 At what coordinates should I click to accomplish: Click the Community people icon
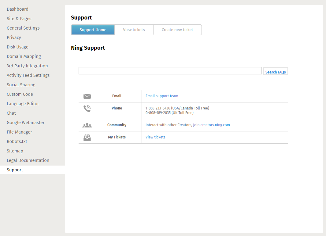(87, 125)
